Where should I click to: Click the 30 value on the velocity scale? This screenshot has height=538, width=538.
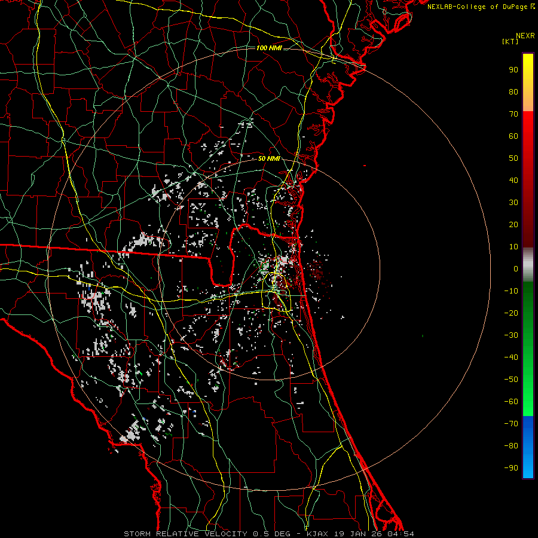(513, 203)
